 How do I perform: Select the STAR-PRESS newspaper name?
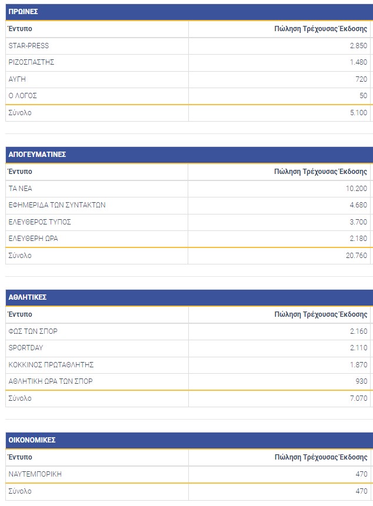29,46
